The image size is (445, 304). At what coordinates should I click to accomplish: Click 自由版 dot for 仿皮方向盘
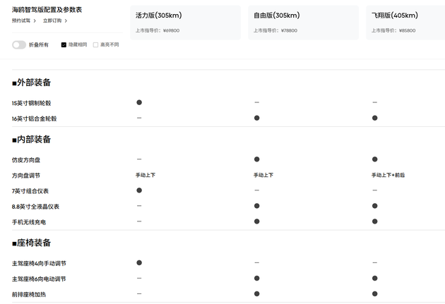pyautogui.click(x=256, y=159)
